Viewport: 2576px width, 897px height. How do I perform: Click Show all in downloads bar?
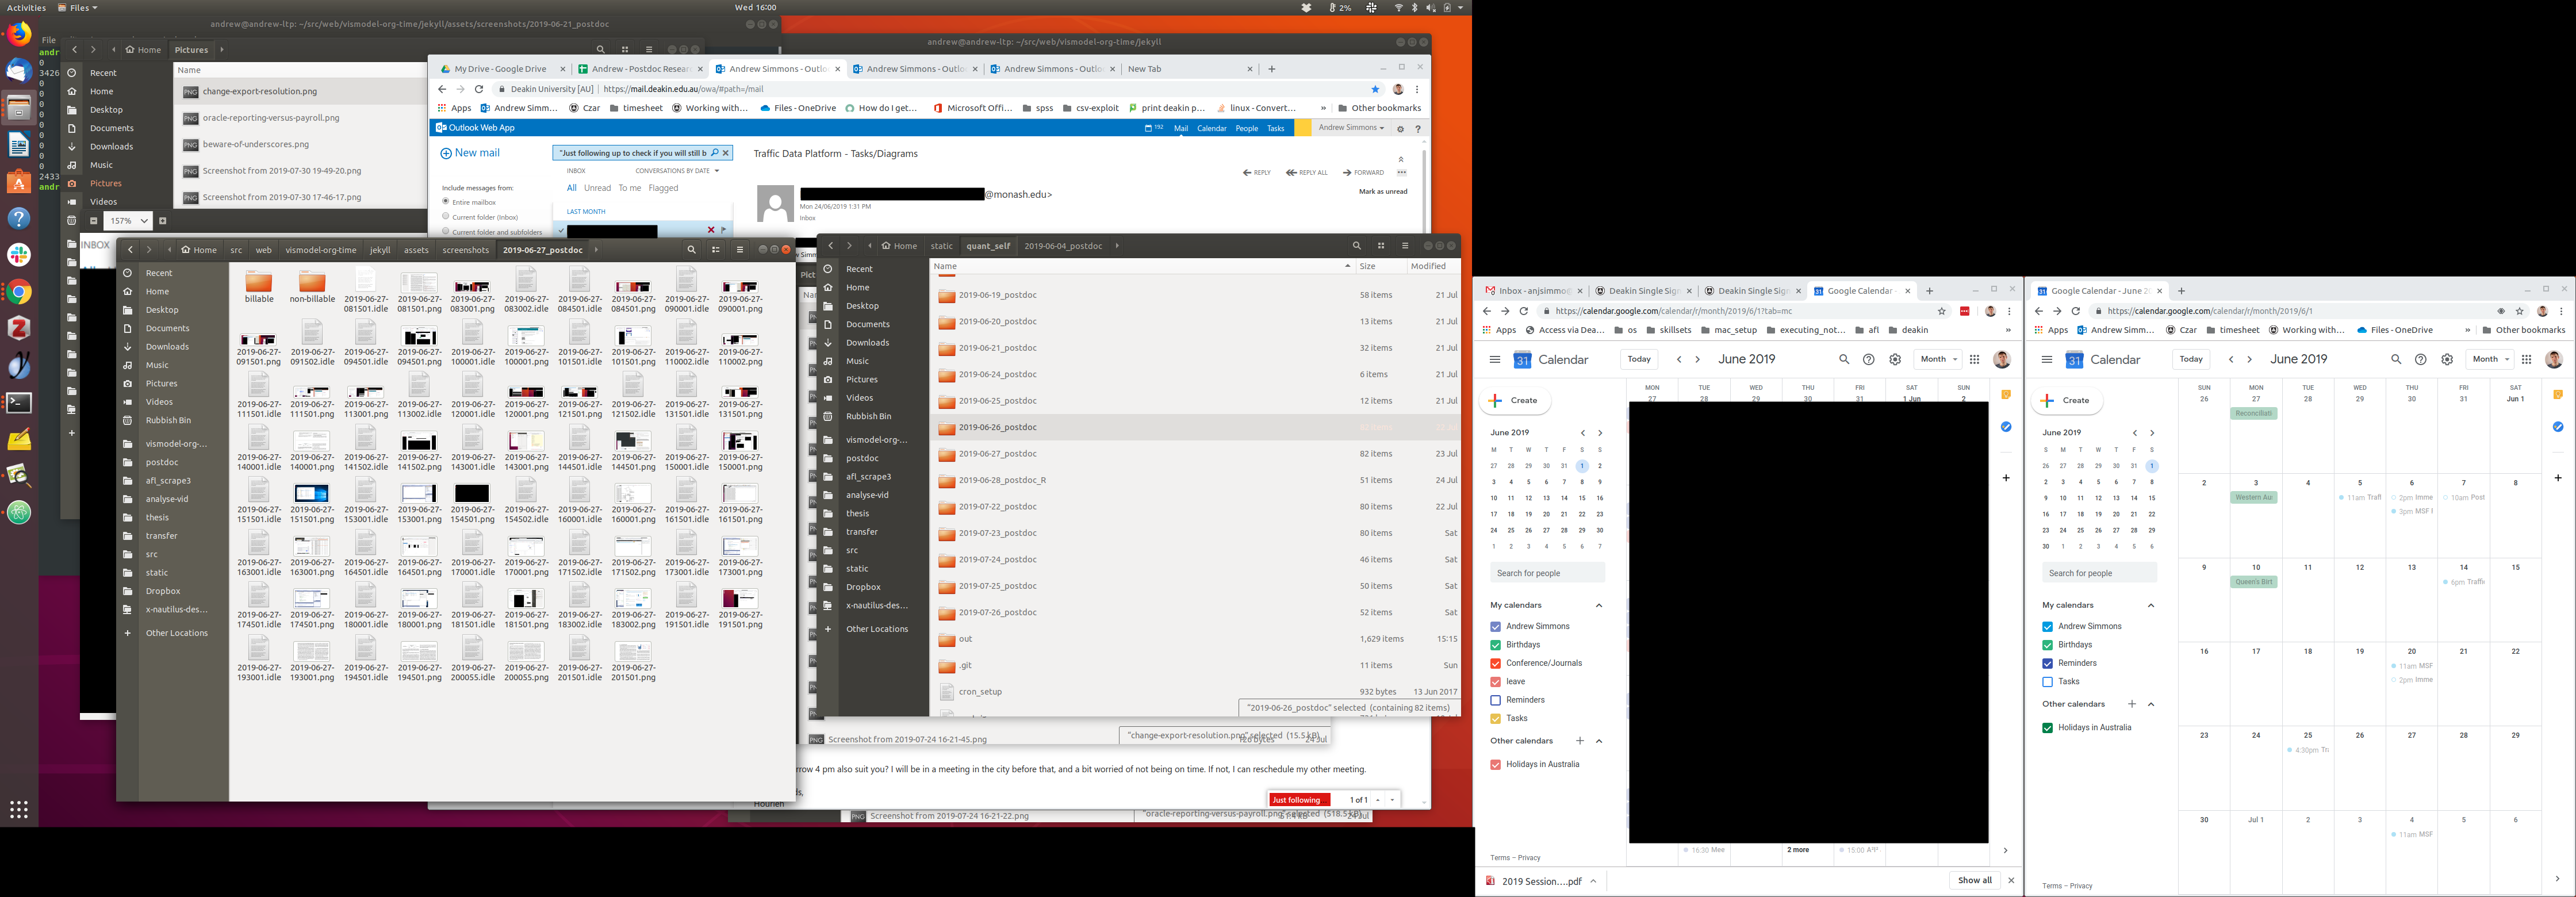1974,880
